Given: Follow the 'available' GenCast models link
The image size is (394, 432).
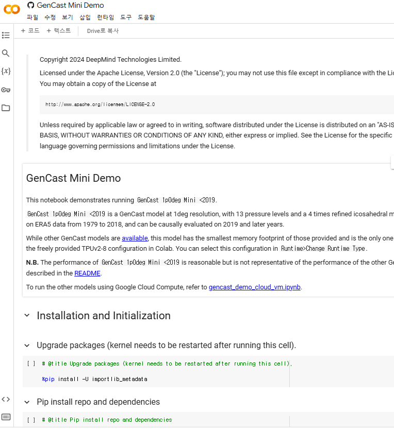Looking at the screenshot, I should (x=135, y=238).
